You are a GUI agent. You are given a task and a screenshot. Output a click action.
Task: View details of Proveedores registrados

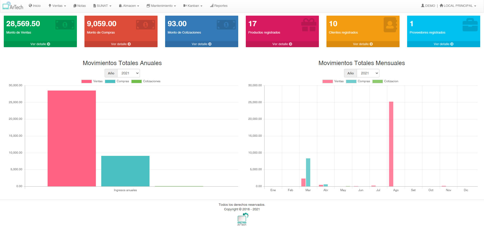(443, 44)
